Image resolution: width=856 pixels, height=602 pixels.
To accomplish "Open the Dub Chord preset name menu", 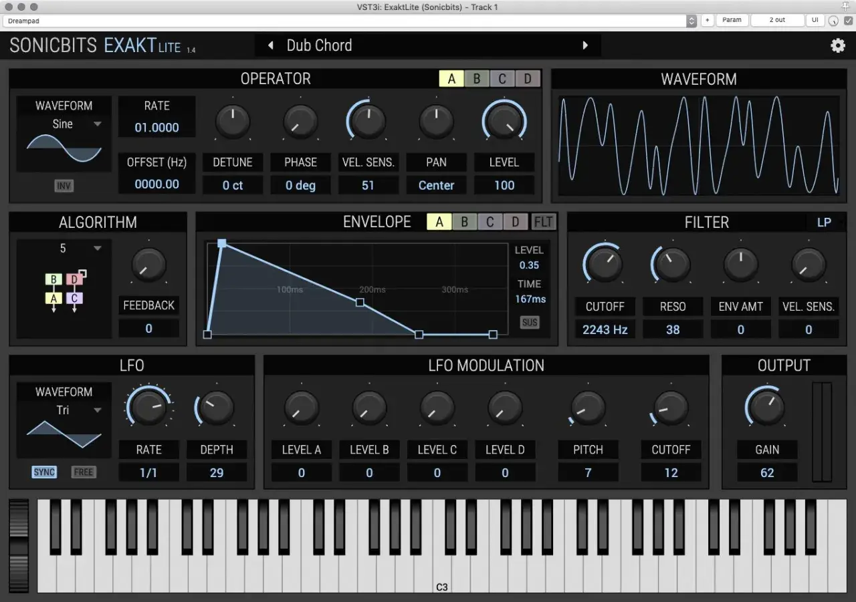I will tap(428, 45).
